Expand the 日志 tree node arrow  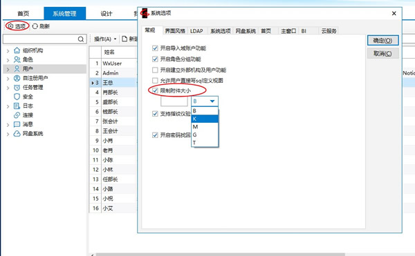point(8,106)
